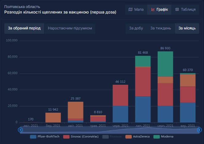
Task: Select 'За обраний період' mode
Action: click(x=24, y=28)
